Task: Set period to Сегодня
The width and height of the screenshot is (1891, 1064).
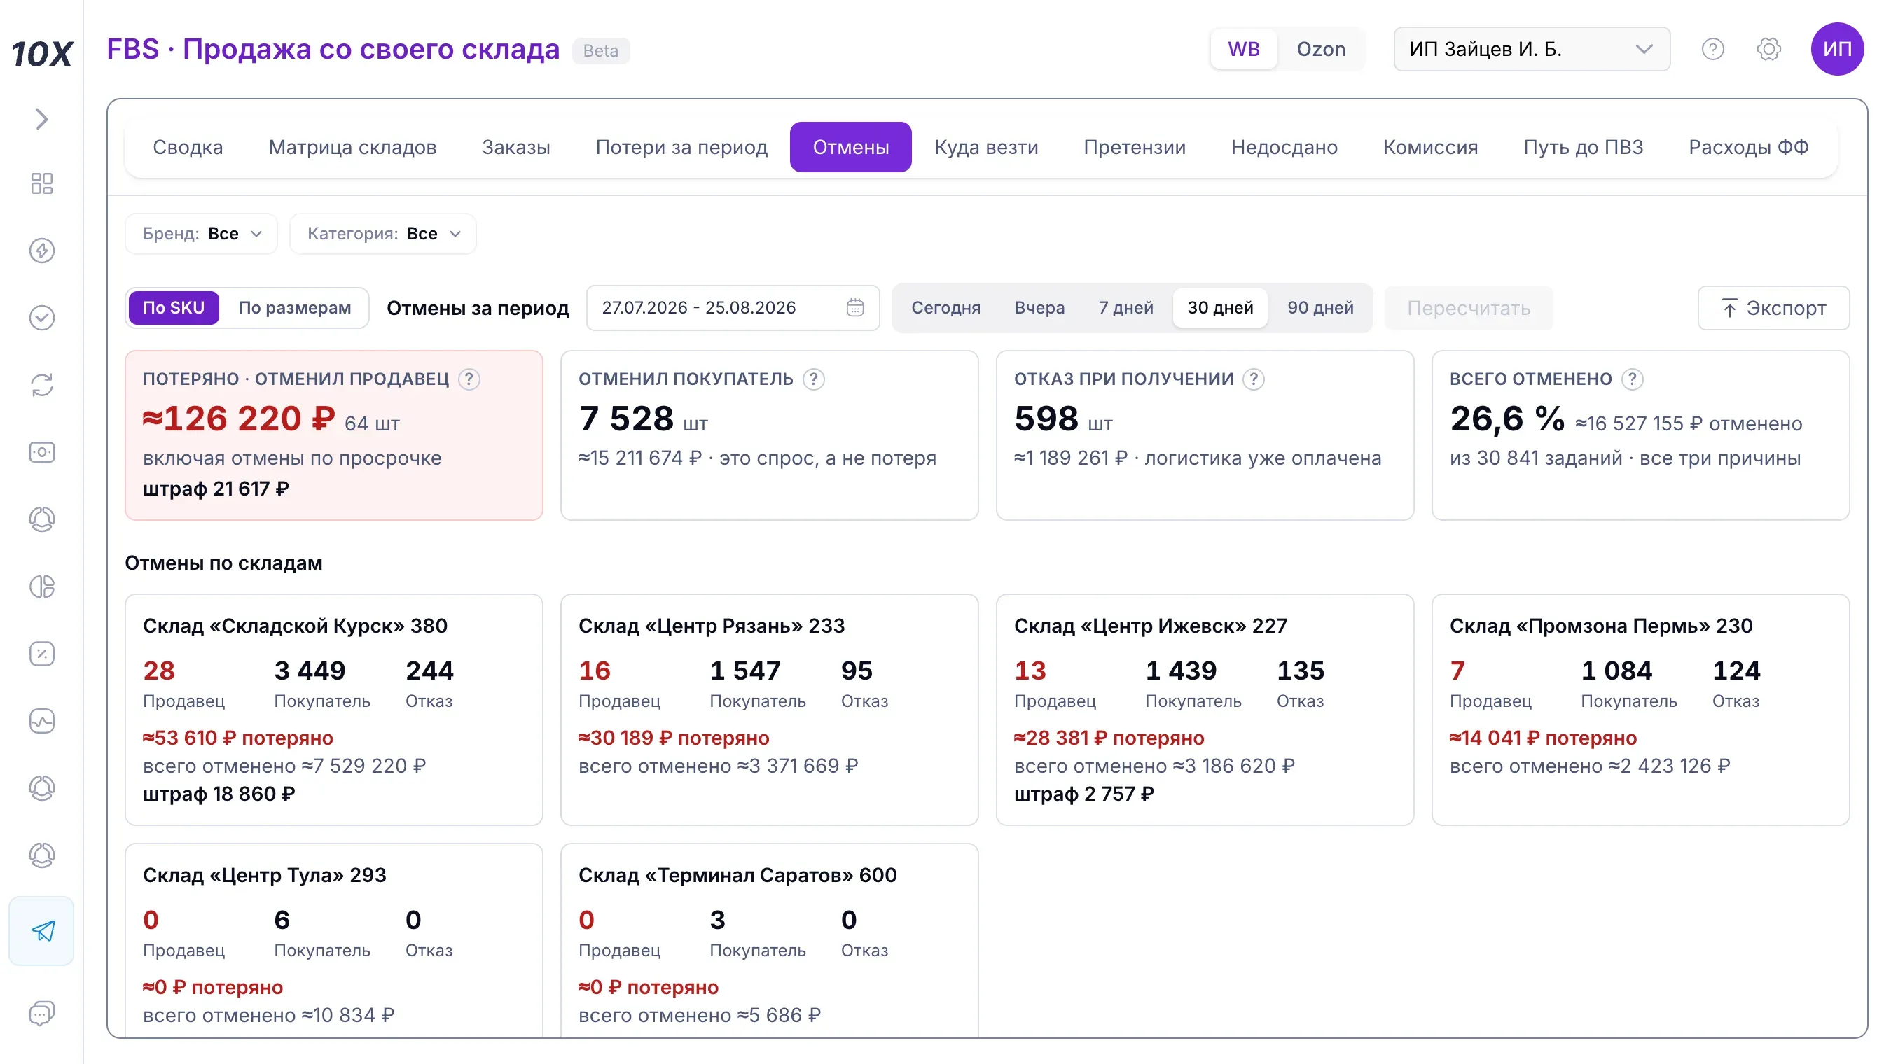Action: [x=946, y=307]
